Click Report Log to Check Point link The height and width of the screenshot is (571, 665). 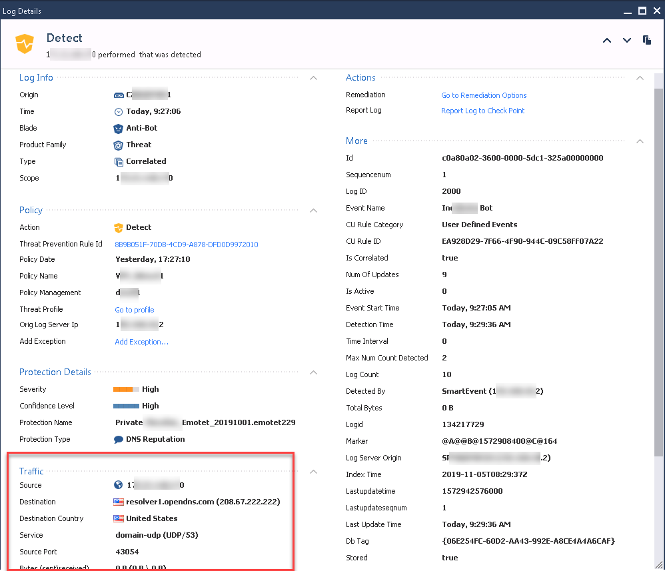[x=482, y=111]
